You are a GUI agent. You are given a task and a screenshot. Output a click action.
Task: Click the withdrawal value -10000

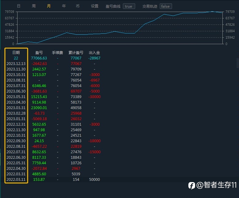[x=94, y=141]
